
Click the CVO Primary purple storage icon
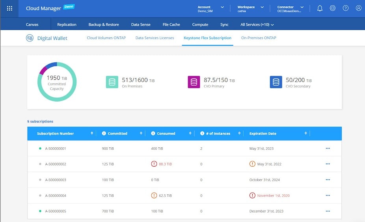pos(194,82)
